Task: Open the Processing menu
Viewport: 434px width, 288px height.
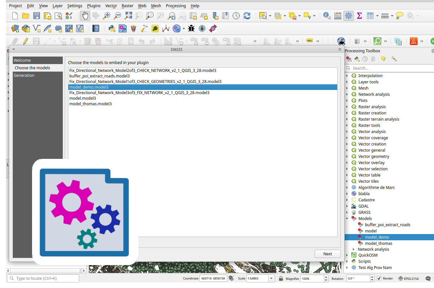Action: click(x=175, y=6)
